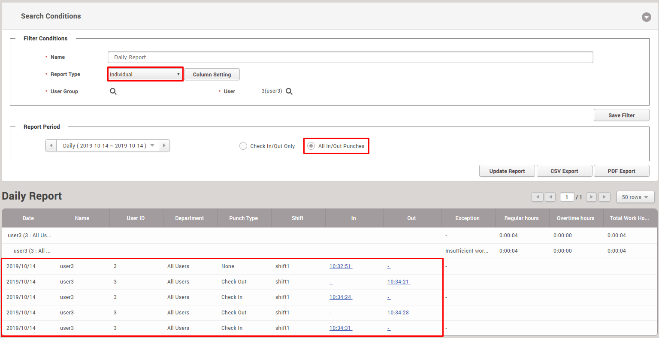Jump to last page of results
The width and height of the screenshot is (659, 338).
pos(605,197)
